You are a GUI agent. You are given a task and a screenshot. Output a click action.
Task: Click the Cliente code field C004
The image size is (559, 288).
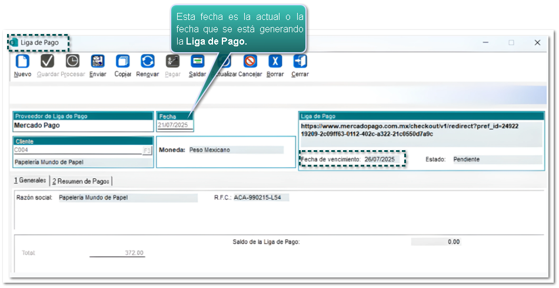point(78,150)
